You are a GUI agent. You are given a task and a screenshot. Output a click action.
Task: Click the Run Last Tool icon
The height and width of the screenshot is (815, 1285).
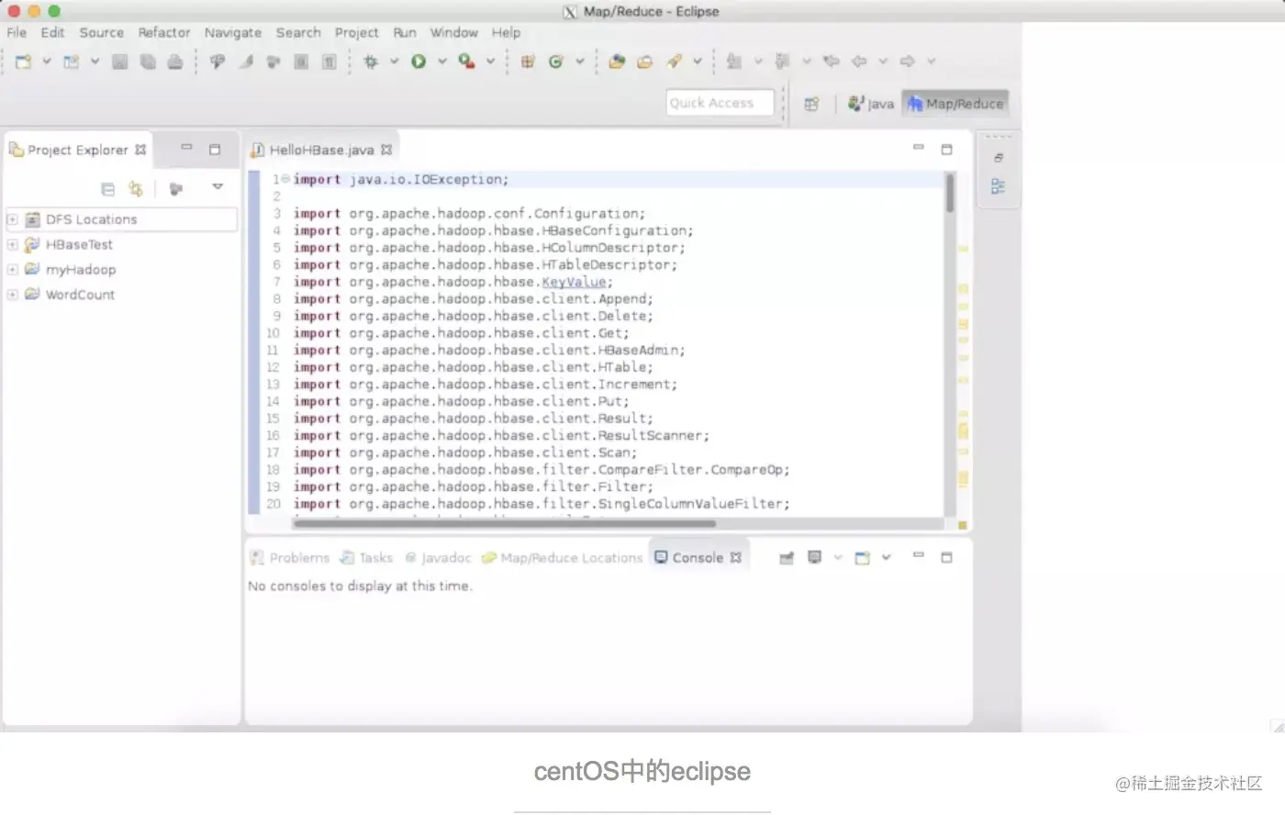466,61
